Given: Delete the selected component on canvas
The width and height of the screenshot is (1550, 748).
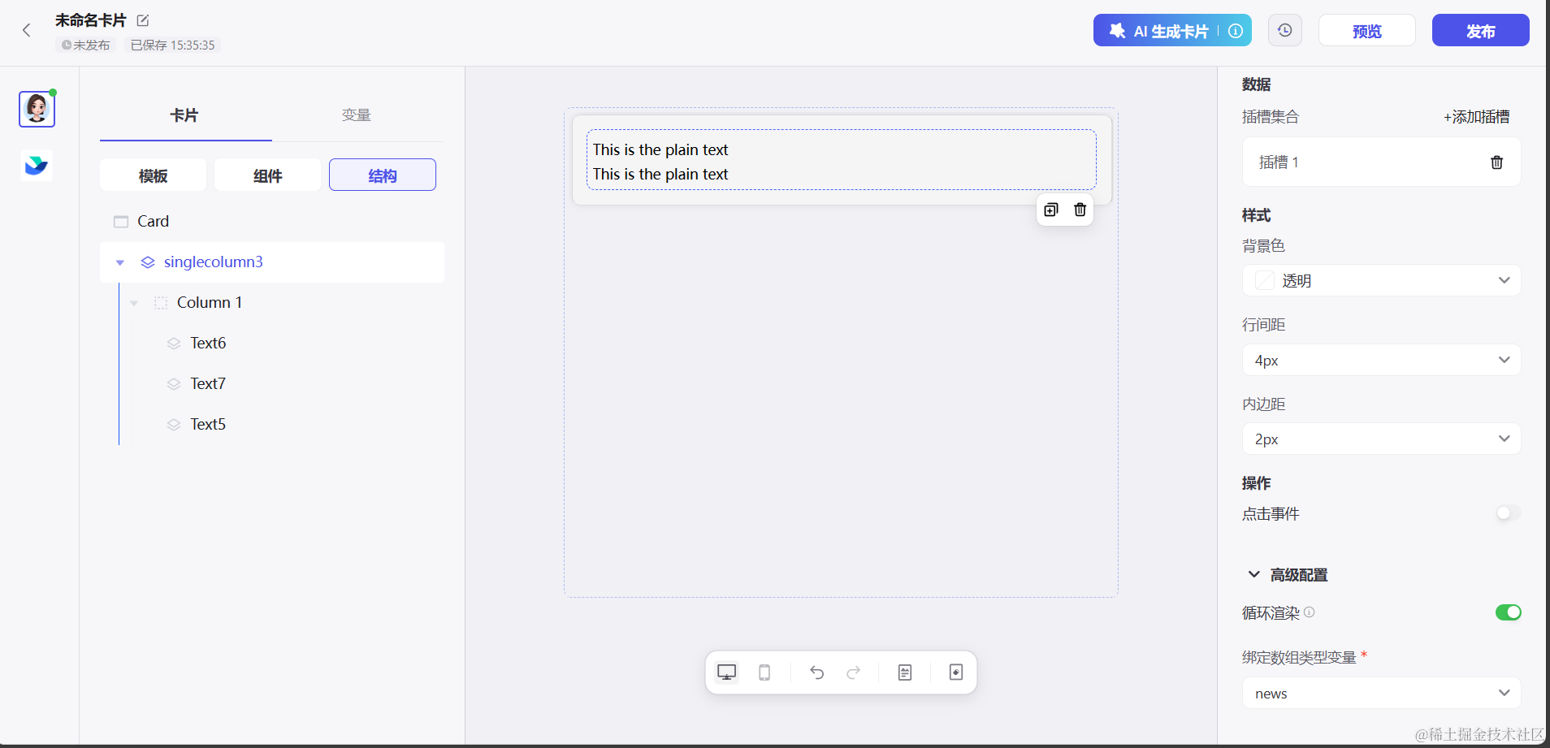Looking at the screenshot, I should click(1080, 210).
